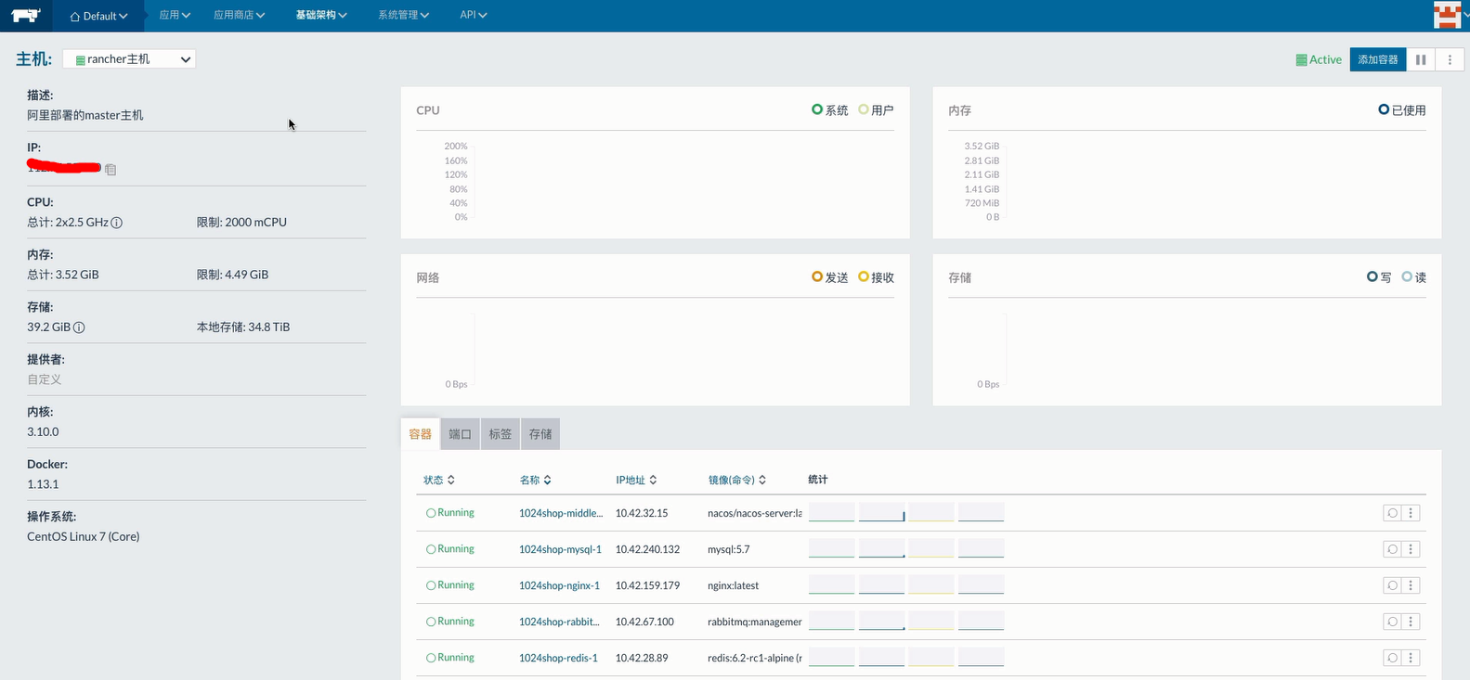The height and width of the screenshot is (680, 1470).
Task: Toggle 发送 series in network chart
Action: (x=830, y=277)
